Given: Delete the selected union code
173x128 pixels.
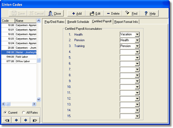Looking at the screenshot, I should 113,13.
